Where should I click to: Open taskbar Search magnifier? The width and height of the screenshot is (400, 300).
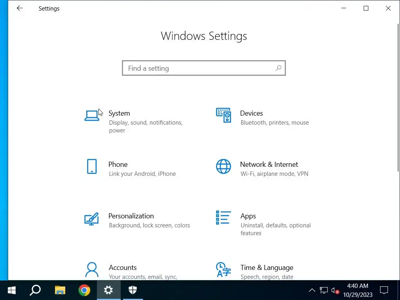click(35, 290)
